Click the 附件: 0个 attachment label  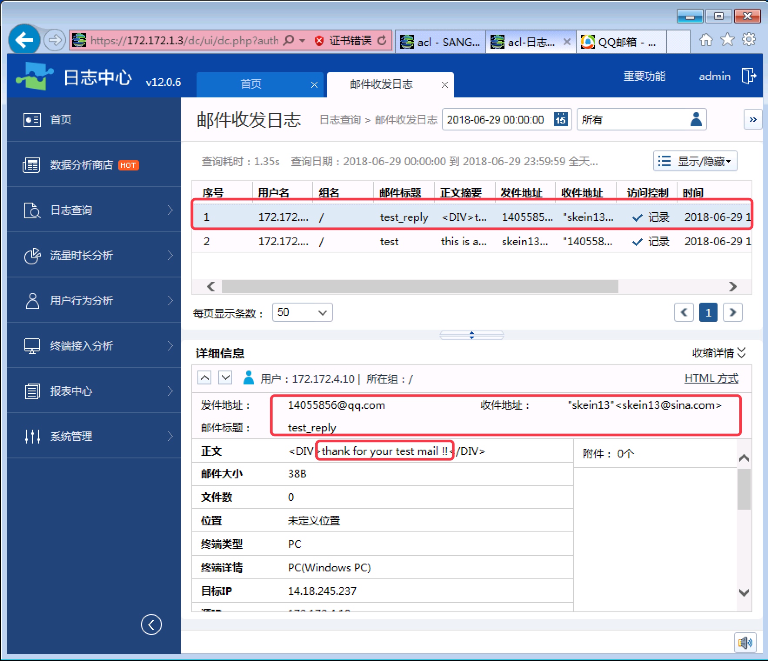click(608, 454)
